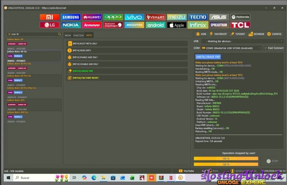Open the FASTBOOT tool panel
287x185 pixels.
(x=218, y=34)
